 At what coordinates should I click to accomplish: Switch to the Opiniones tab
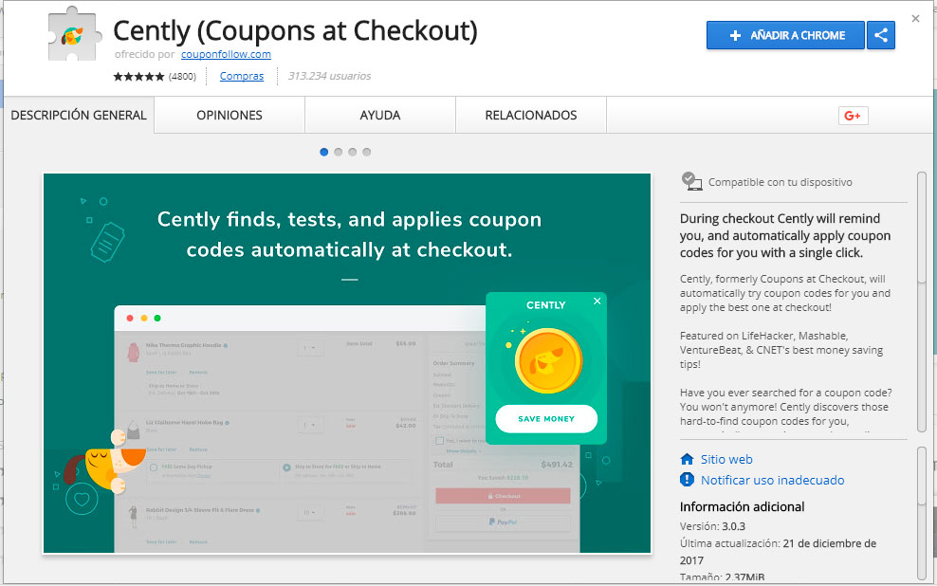(x=230, y=116)
